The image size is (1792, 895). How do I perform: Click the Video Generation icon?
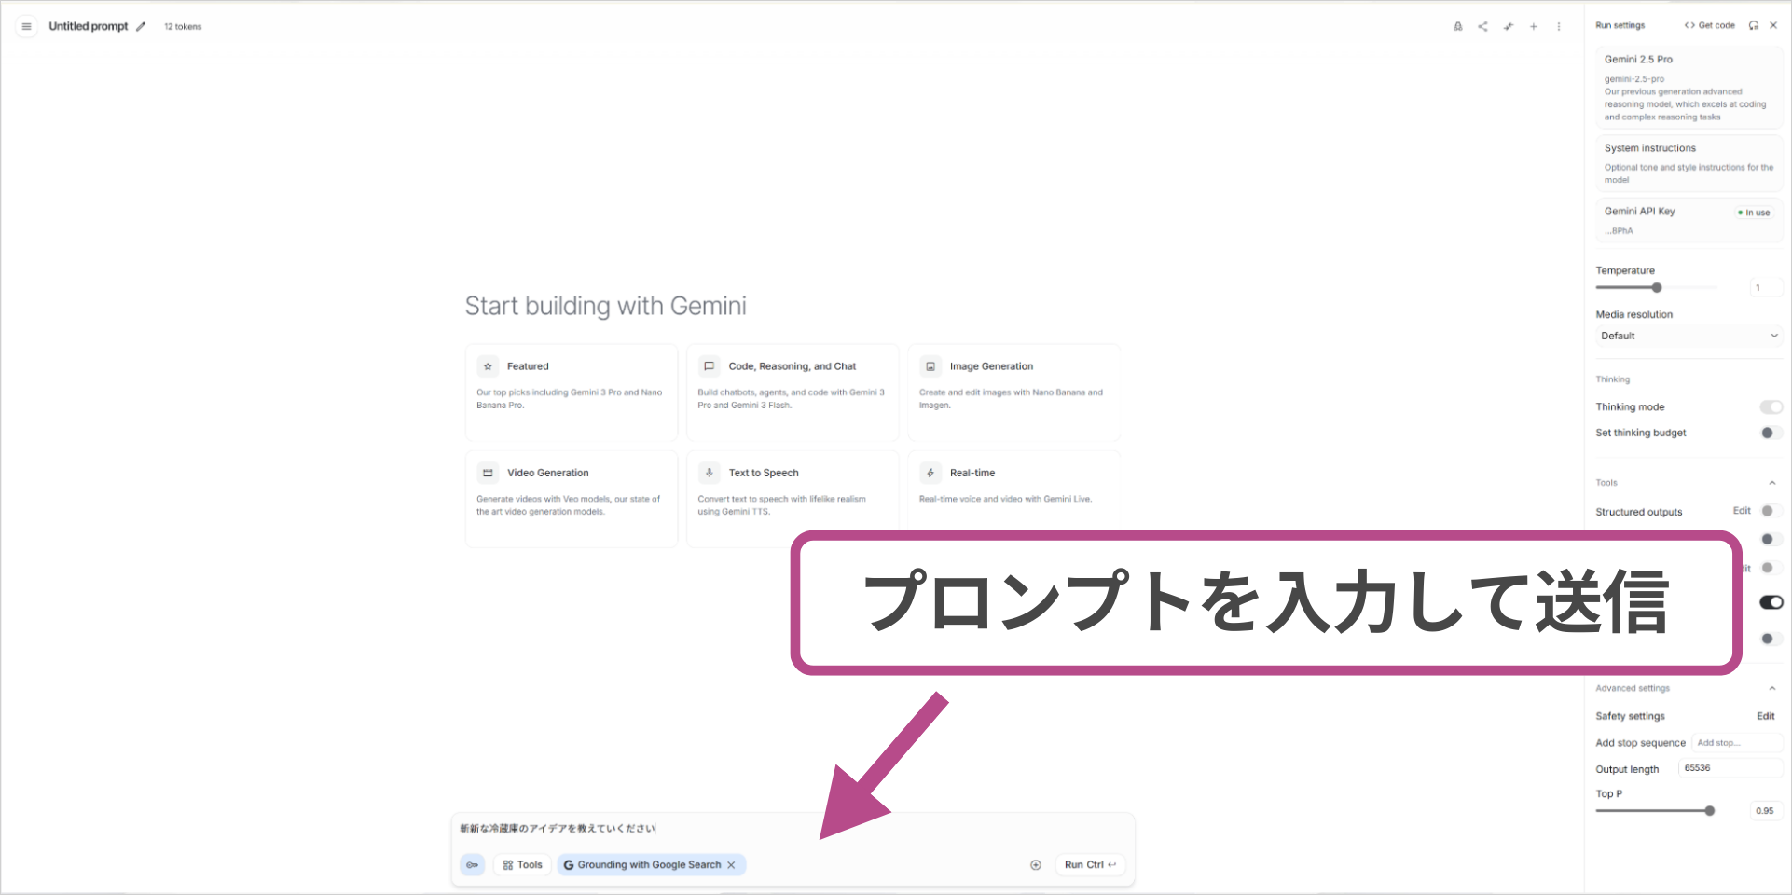[x=488, y=473]
